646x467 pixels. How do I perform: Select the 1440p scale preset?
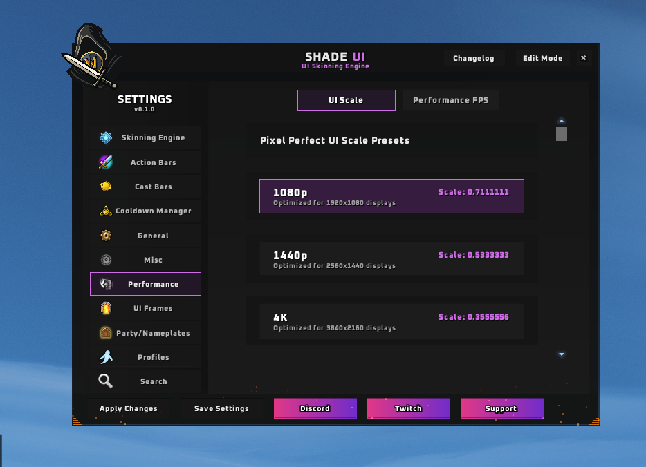click(391, 258)
